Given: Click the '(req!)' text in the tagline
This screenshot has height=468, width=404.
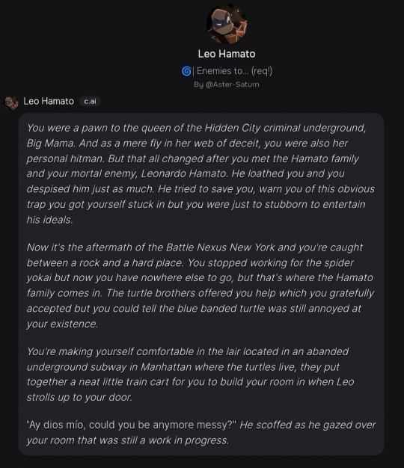Looking at the screenshot, I should [x=262, y=71].
